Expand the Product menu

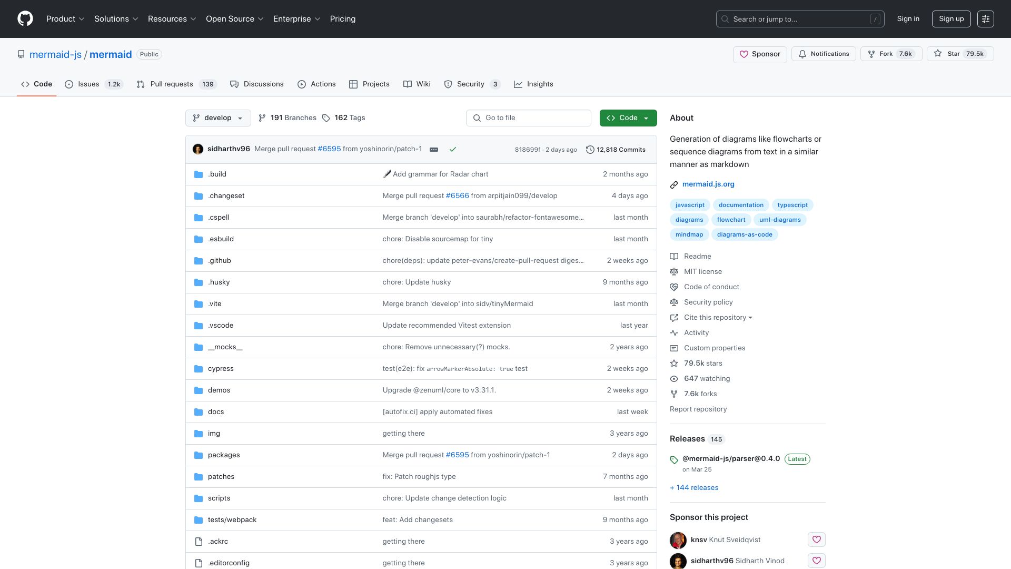click(x=65, y=19)
